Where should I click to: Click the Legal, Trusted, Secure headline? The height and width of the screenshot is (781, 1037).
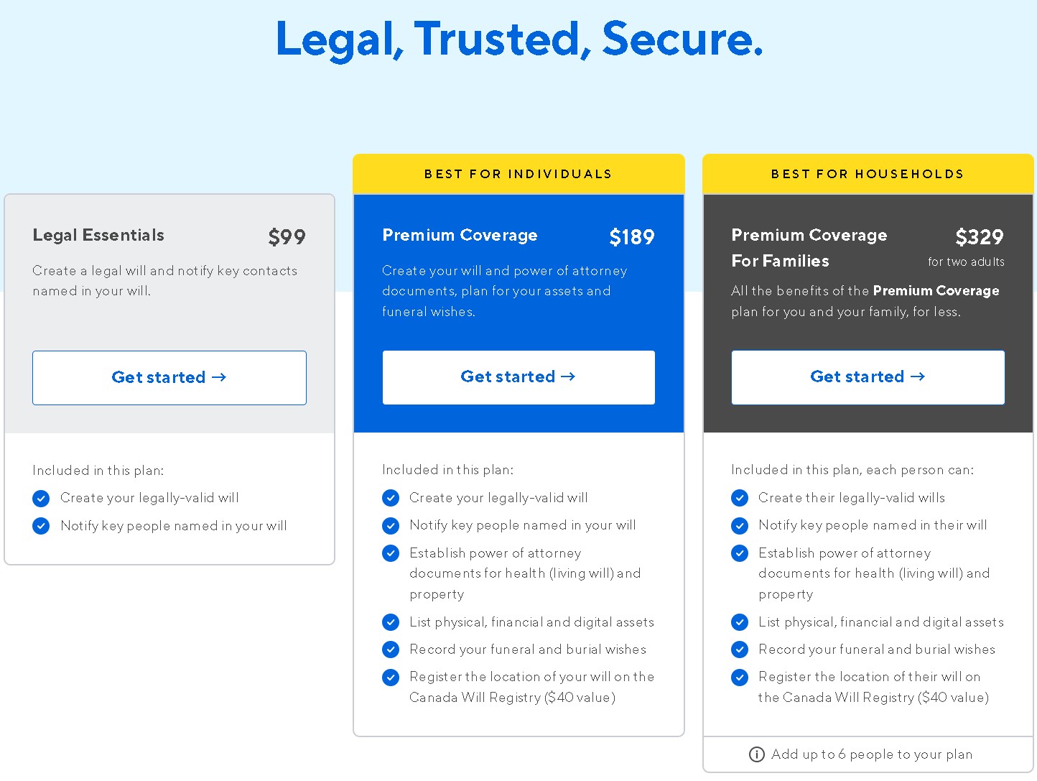(x=519, y=38)
